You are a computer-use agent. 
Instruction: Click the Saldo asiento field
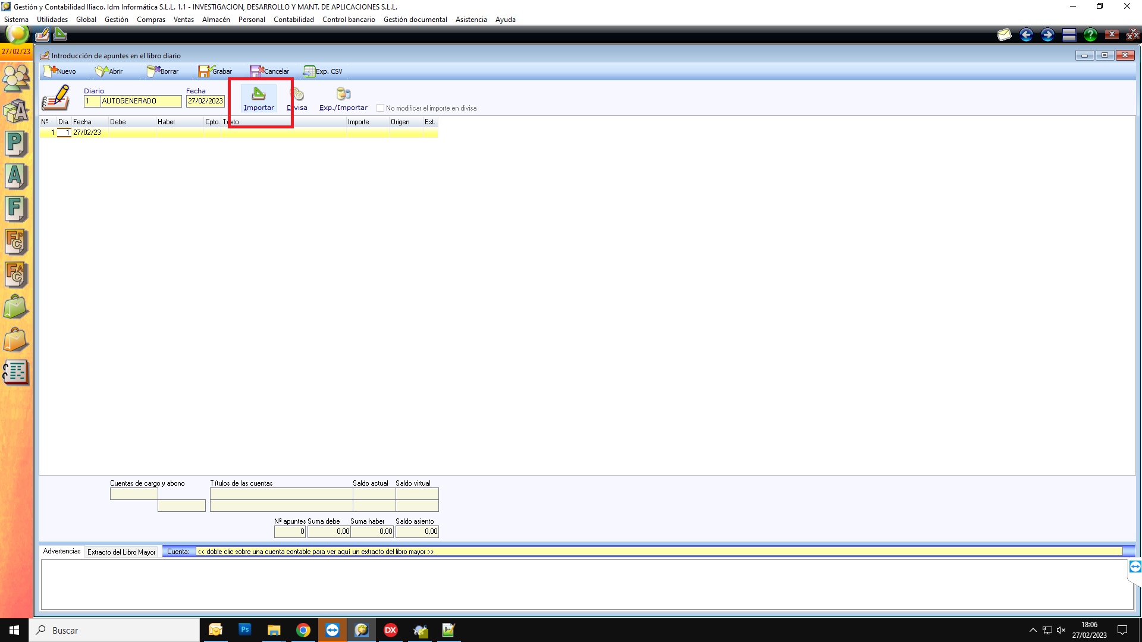pyautogui.click(x=417, y=531)
